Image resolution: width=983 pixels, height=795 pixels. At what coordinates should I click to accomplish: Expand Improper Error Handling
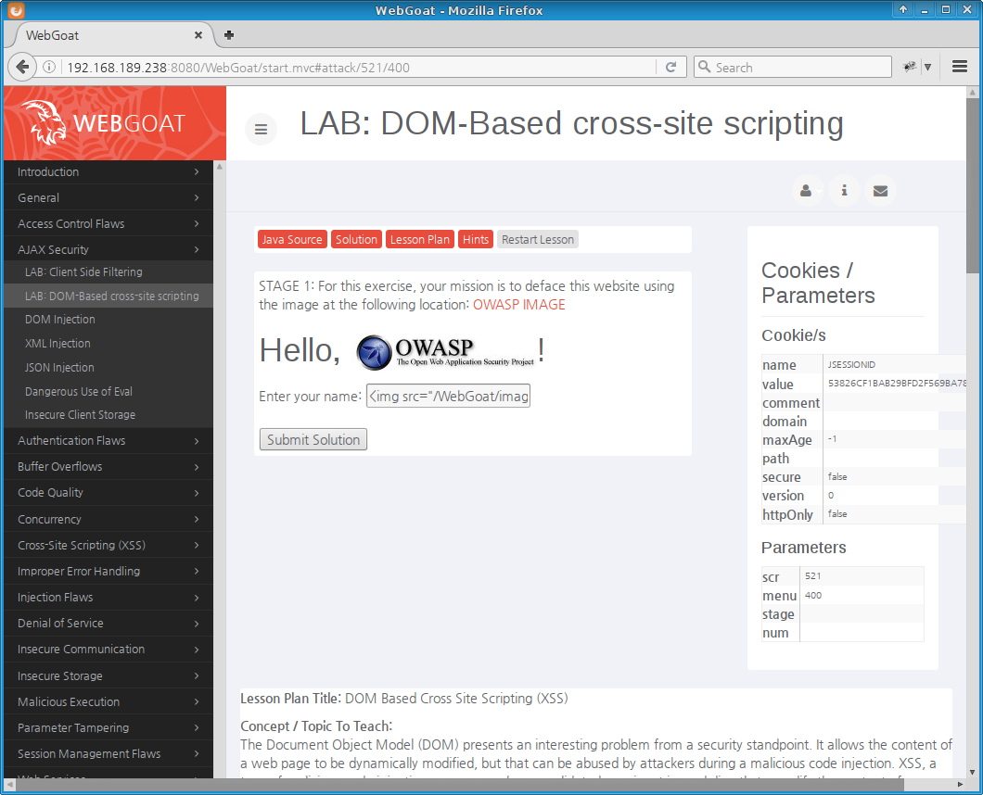point(108,572)
